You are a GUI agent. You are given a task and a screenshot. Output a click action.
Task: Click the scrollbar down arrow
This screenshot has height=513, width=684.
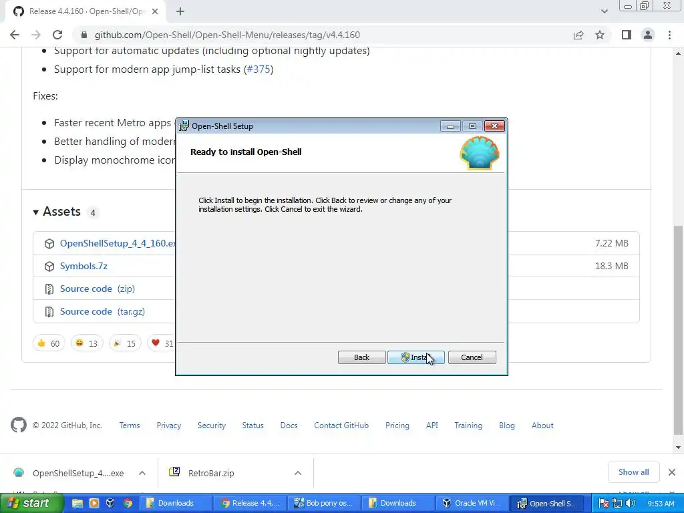coord(679,447)
